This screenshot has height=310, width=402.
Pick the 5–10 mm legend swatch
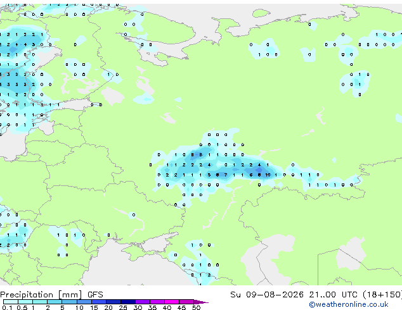click(70, 302)
